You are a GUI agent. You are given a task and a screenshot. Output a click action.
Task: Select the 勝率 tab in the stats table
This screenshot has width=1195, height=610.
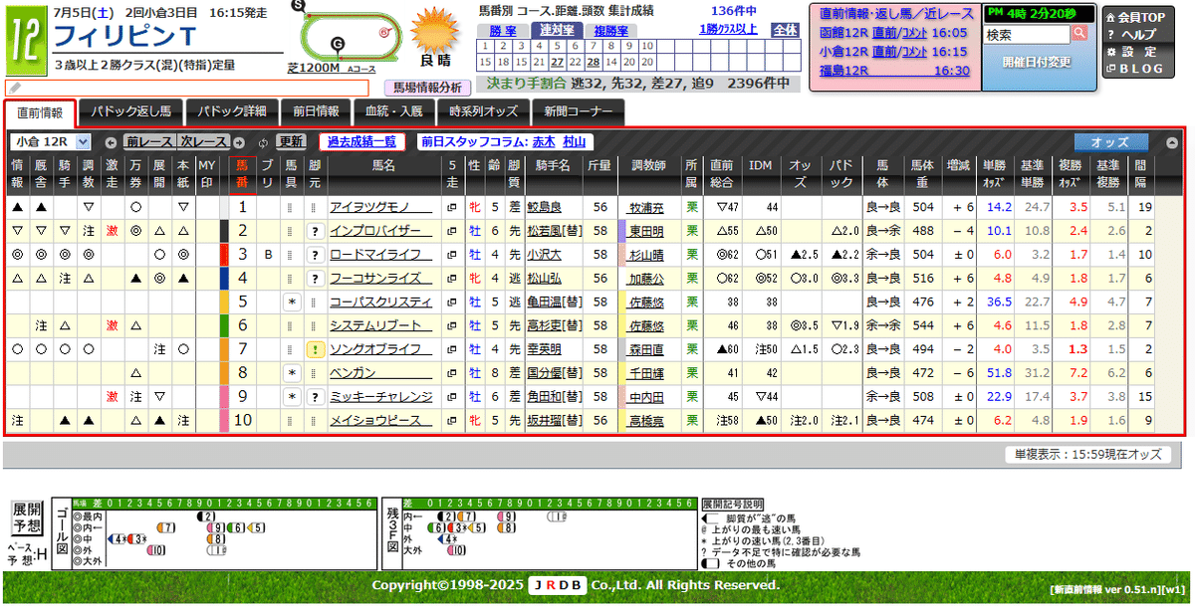[x=503, y=30]
